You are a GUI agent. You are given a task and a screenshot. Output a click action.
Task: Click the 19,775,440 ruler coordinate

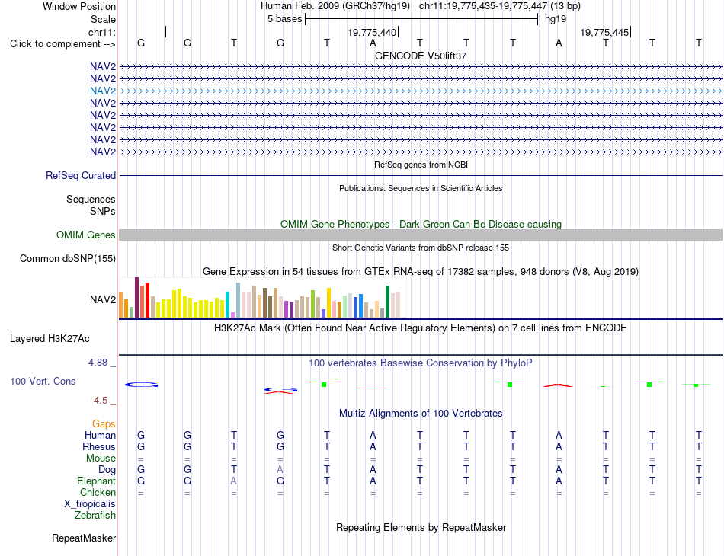(372, 32)
